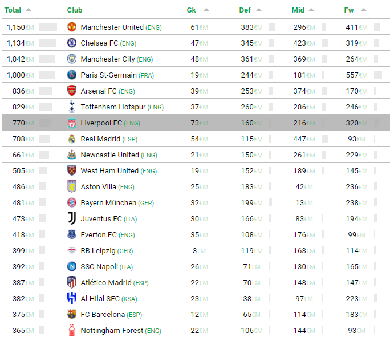The image size is (390, 337).
Task: Sort by Fw column arrow
Action: pos(364,10)
